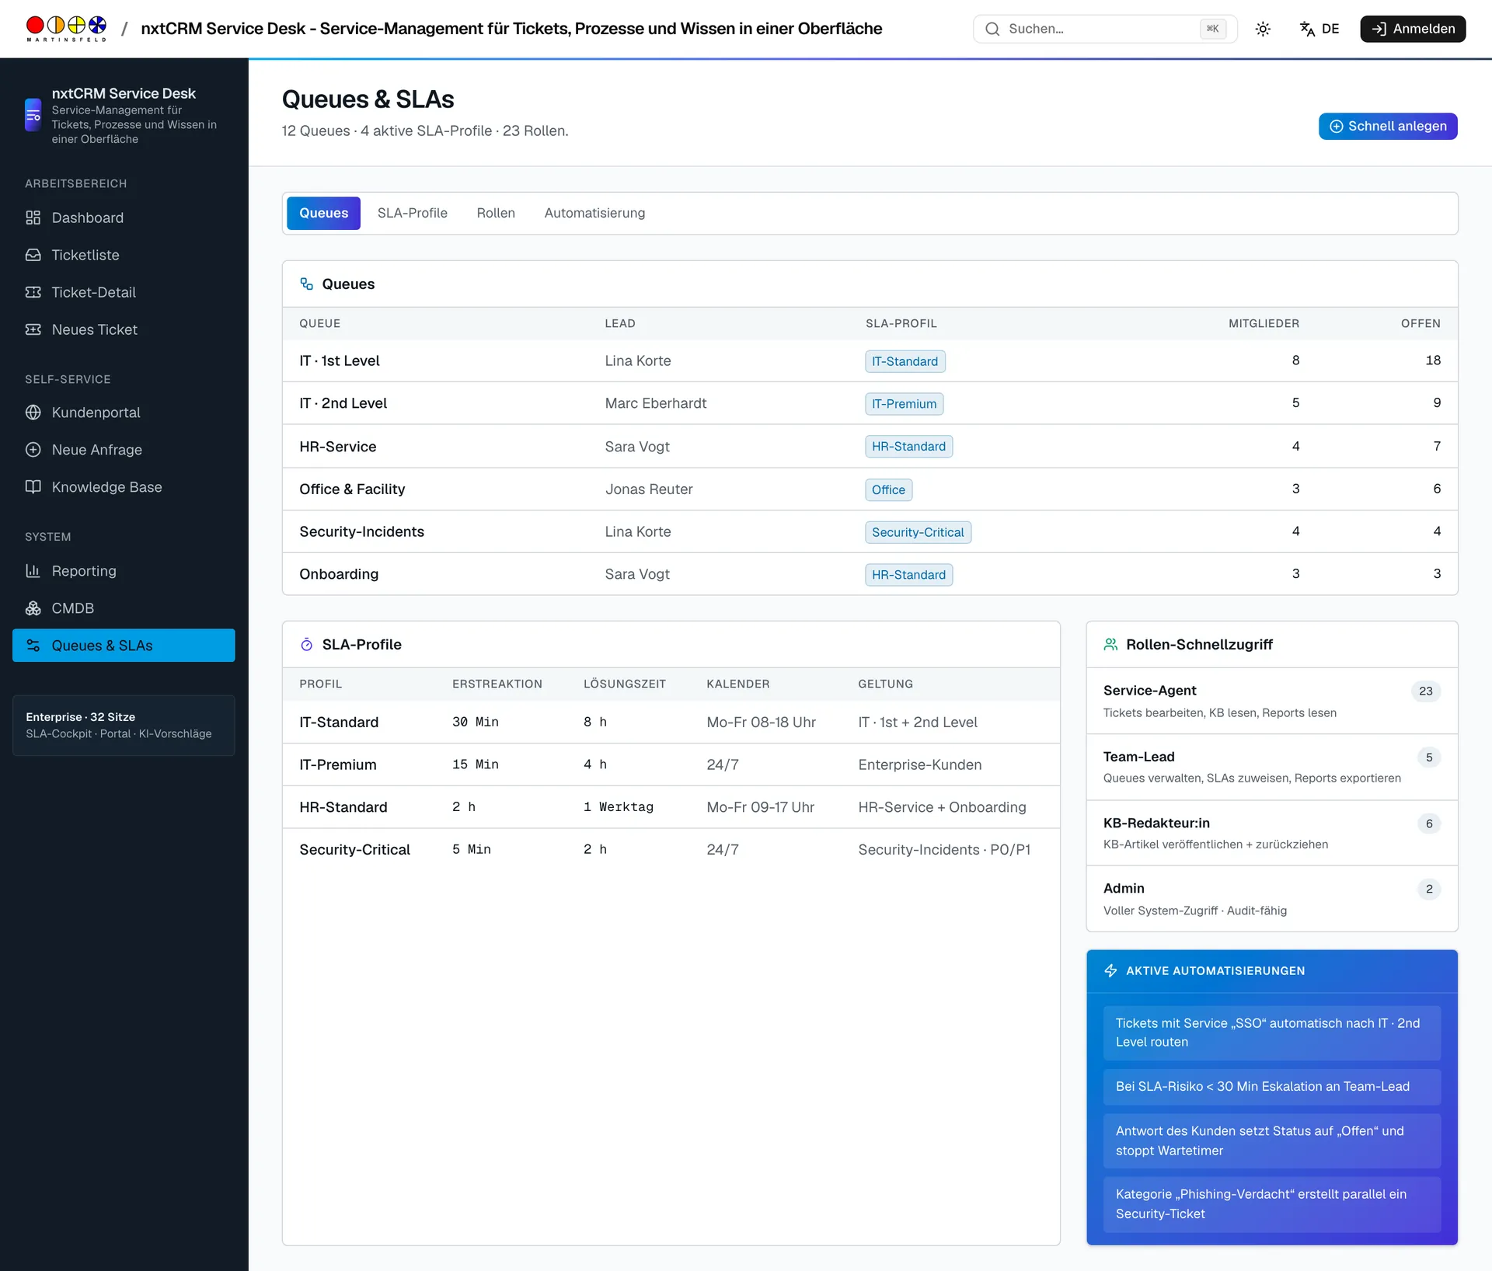Image resolution: width=1492 pixels, height=1271 pixels.
Task: Click the Anmelden button
Action: pos(1413,29)
